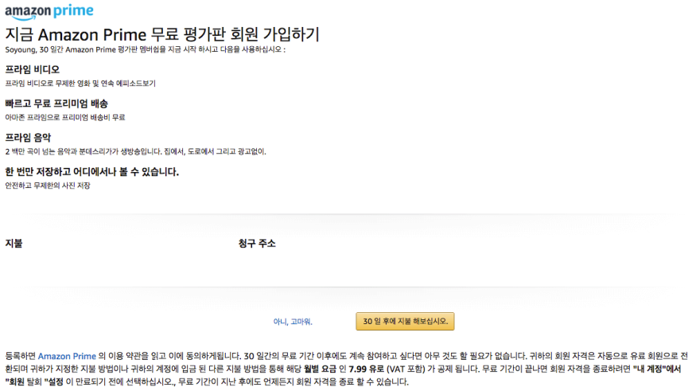The image size is (692, 391).
Task: Start trial with 30 일 후에 지불 button
Action: tap(405, 321)
